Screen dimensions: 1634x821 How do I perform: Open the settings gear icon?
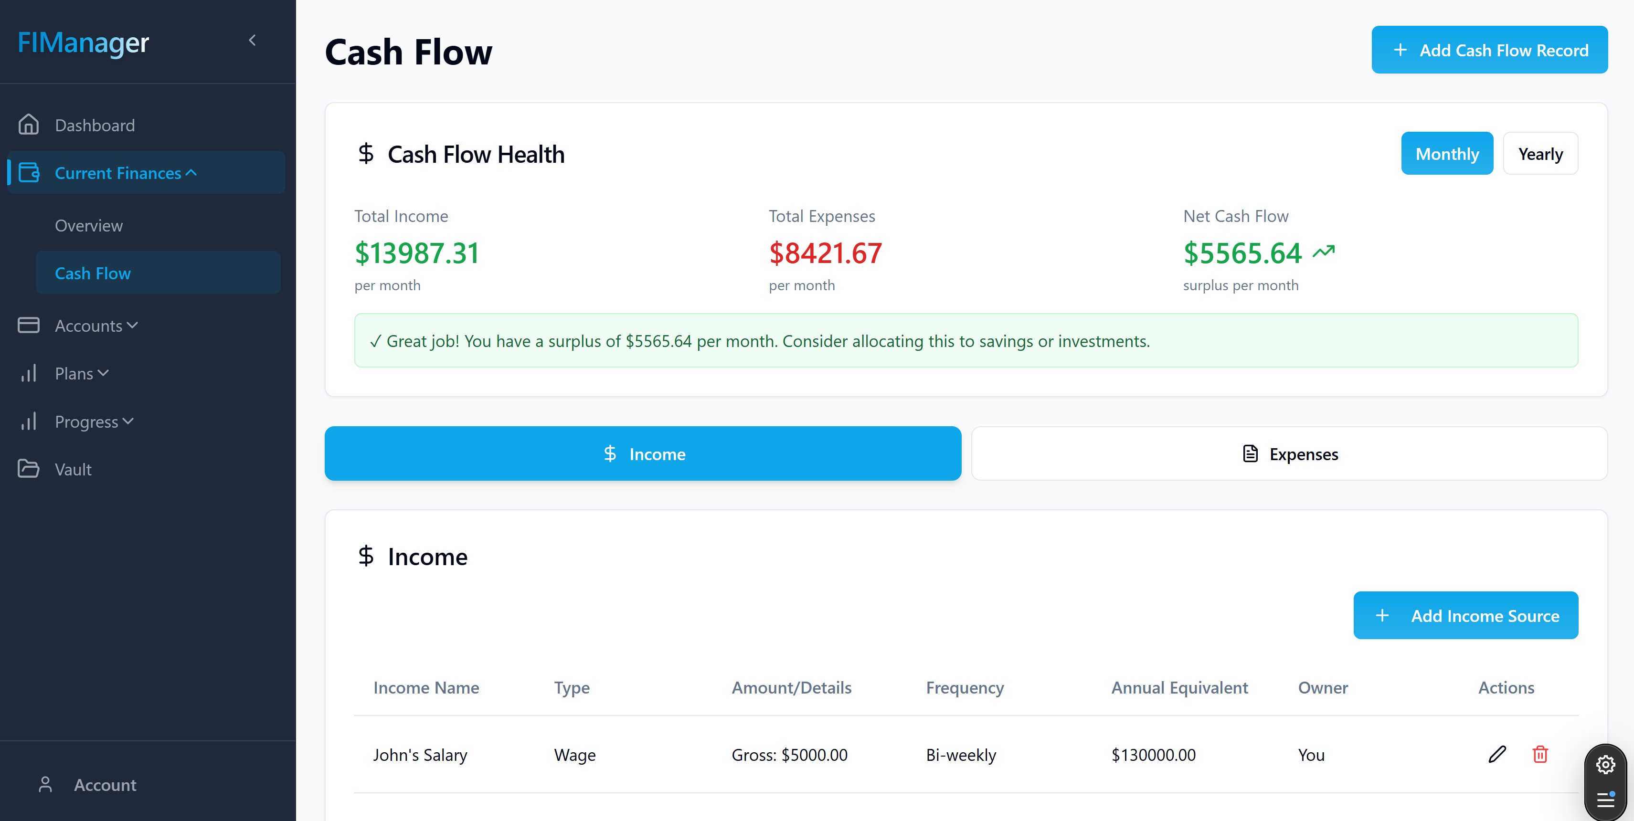point(1605,765)
